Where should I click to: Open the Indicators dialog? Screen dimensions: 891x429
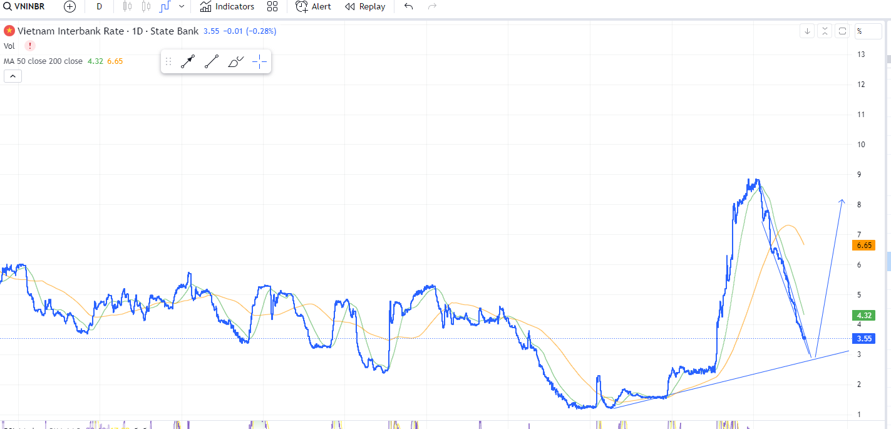coord(227,7)
